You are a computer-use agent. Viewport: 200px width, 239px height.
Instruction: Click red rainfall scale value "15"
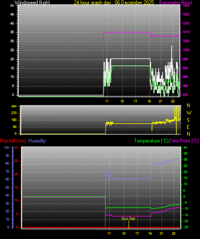[16, 187]
